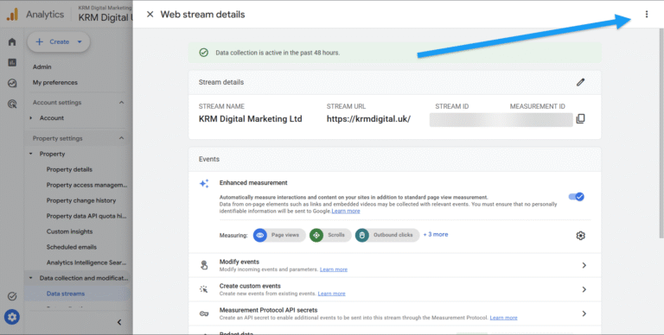
Task: Collapse Data collection and modification tree item
Action: [30, 278]
